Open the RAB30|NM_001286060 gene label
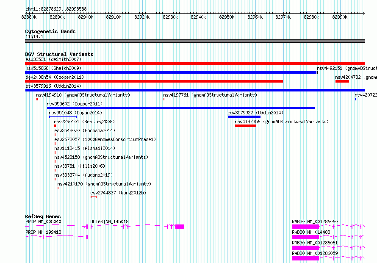The height and width of the screenshot is (263, 377). point(315,221)
